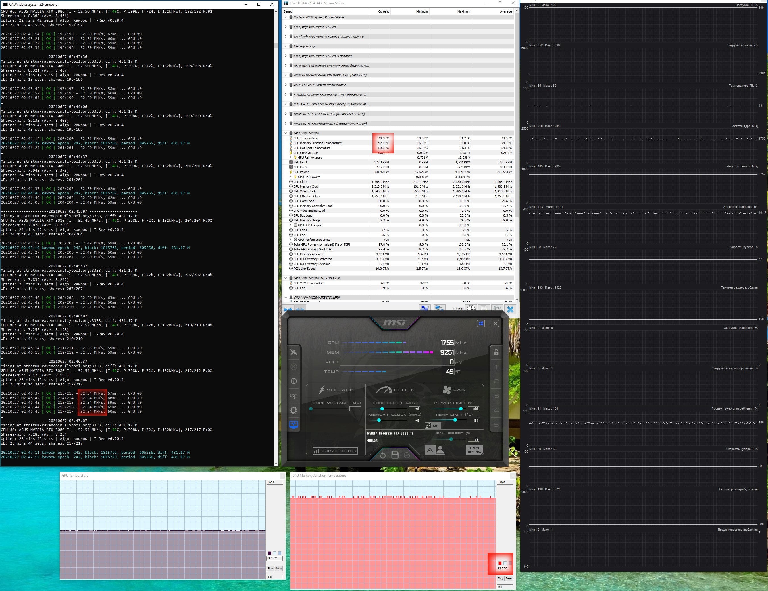Image resolution: width=768 pixels, height=591 pixels.
Task: Select Afterburner profile slot 1
Action: click(x=496, y=367)
